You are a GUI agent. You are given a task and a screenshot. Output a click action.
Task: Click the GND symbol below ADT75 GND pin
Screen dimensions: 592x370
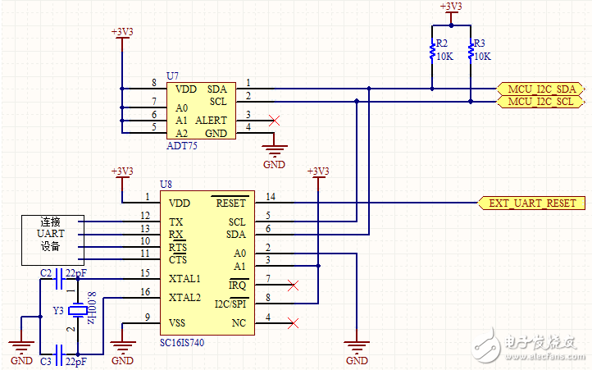(275, 150)
